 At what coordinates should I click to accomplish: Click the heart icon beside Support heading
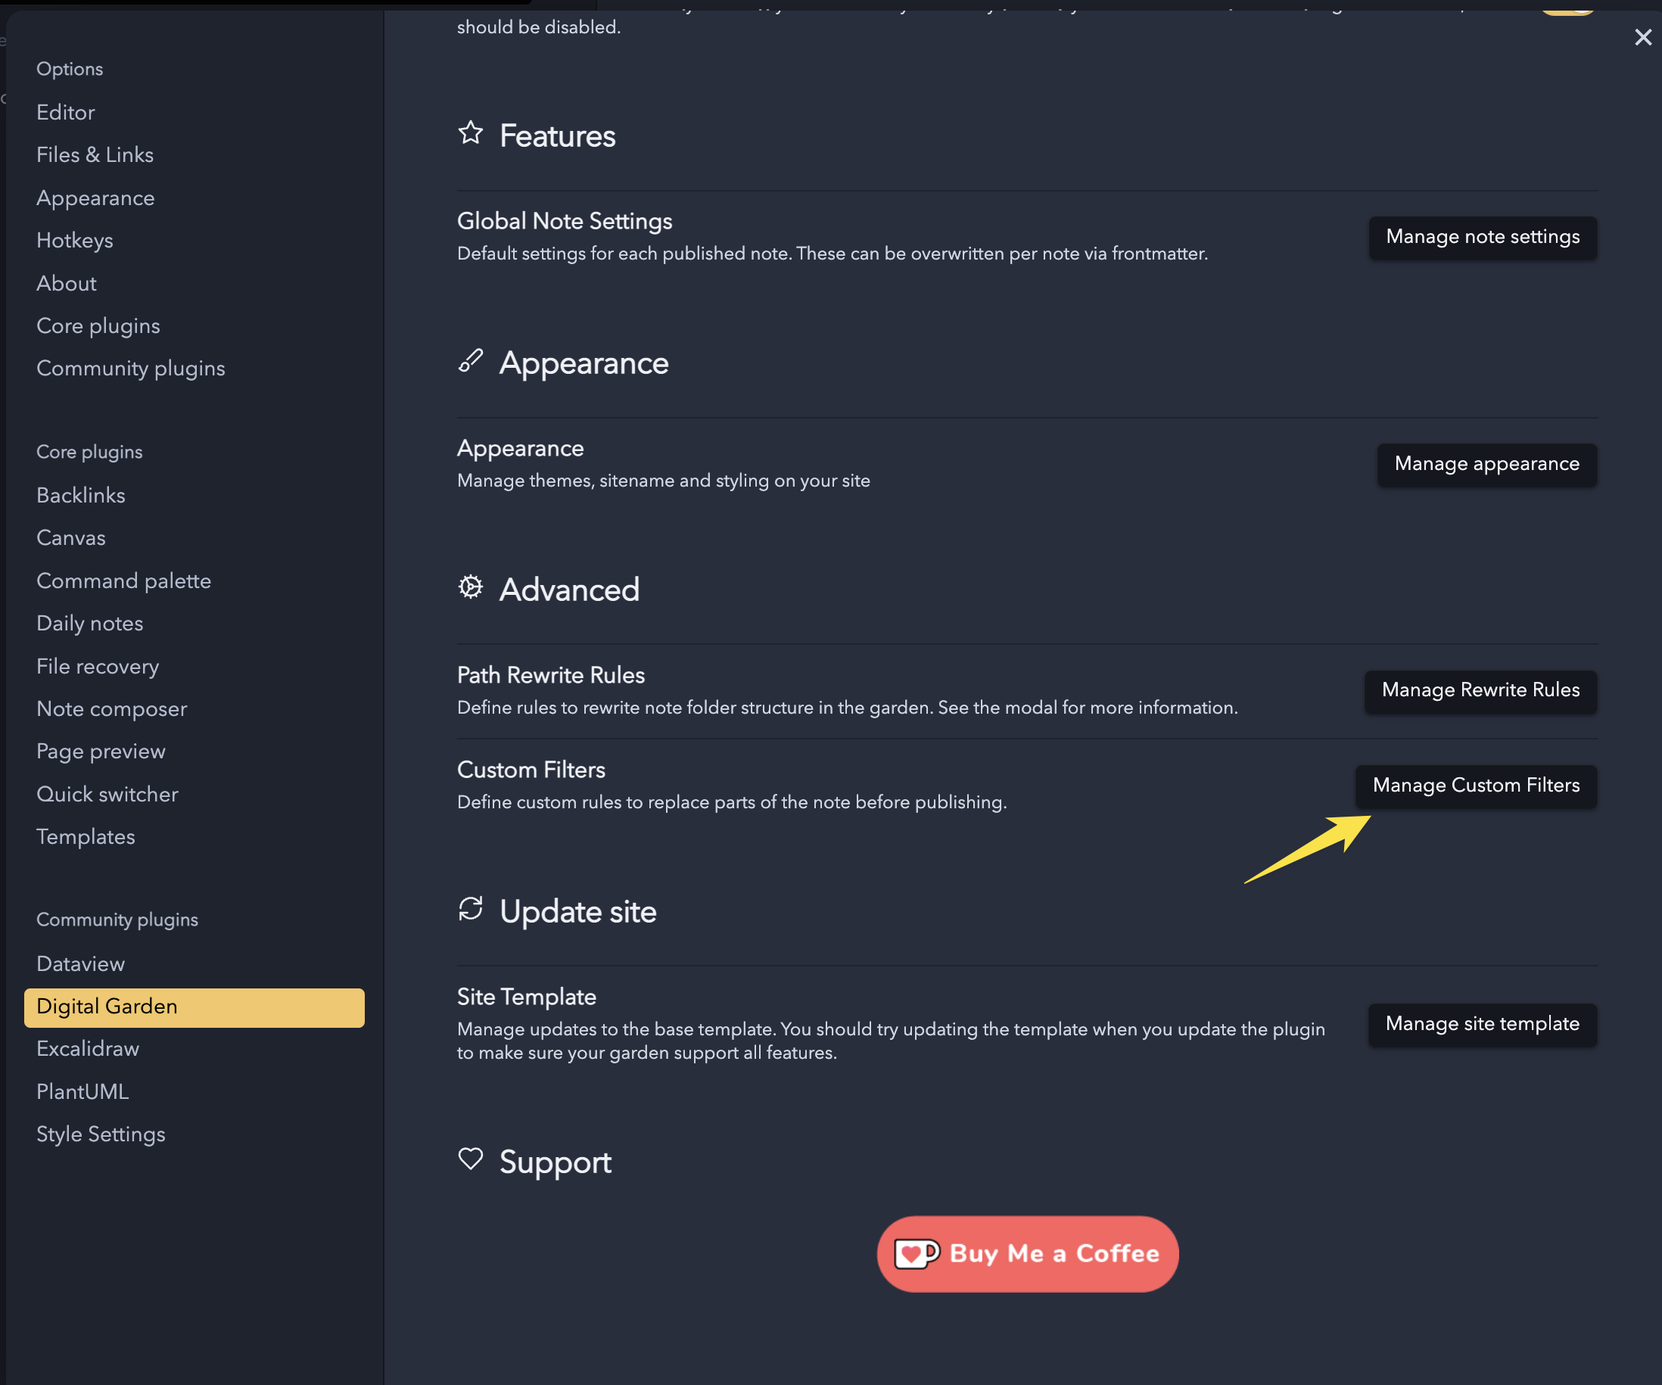pos(470,1159)
